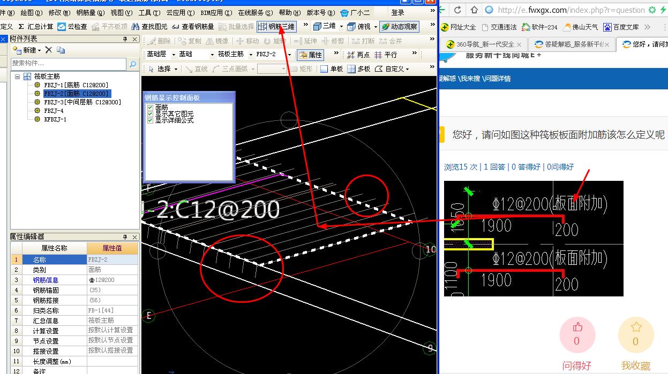Toggle the 钢筋三维 3D rebar view
668x374 pixels.
(276, 26)
